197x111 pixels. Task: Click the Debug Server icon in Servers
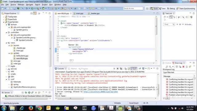click(26, 92)
